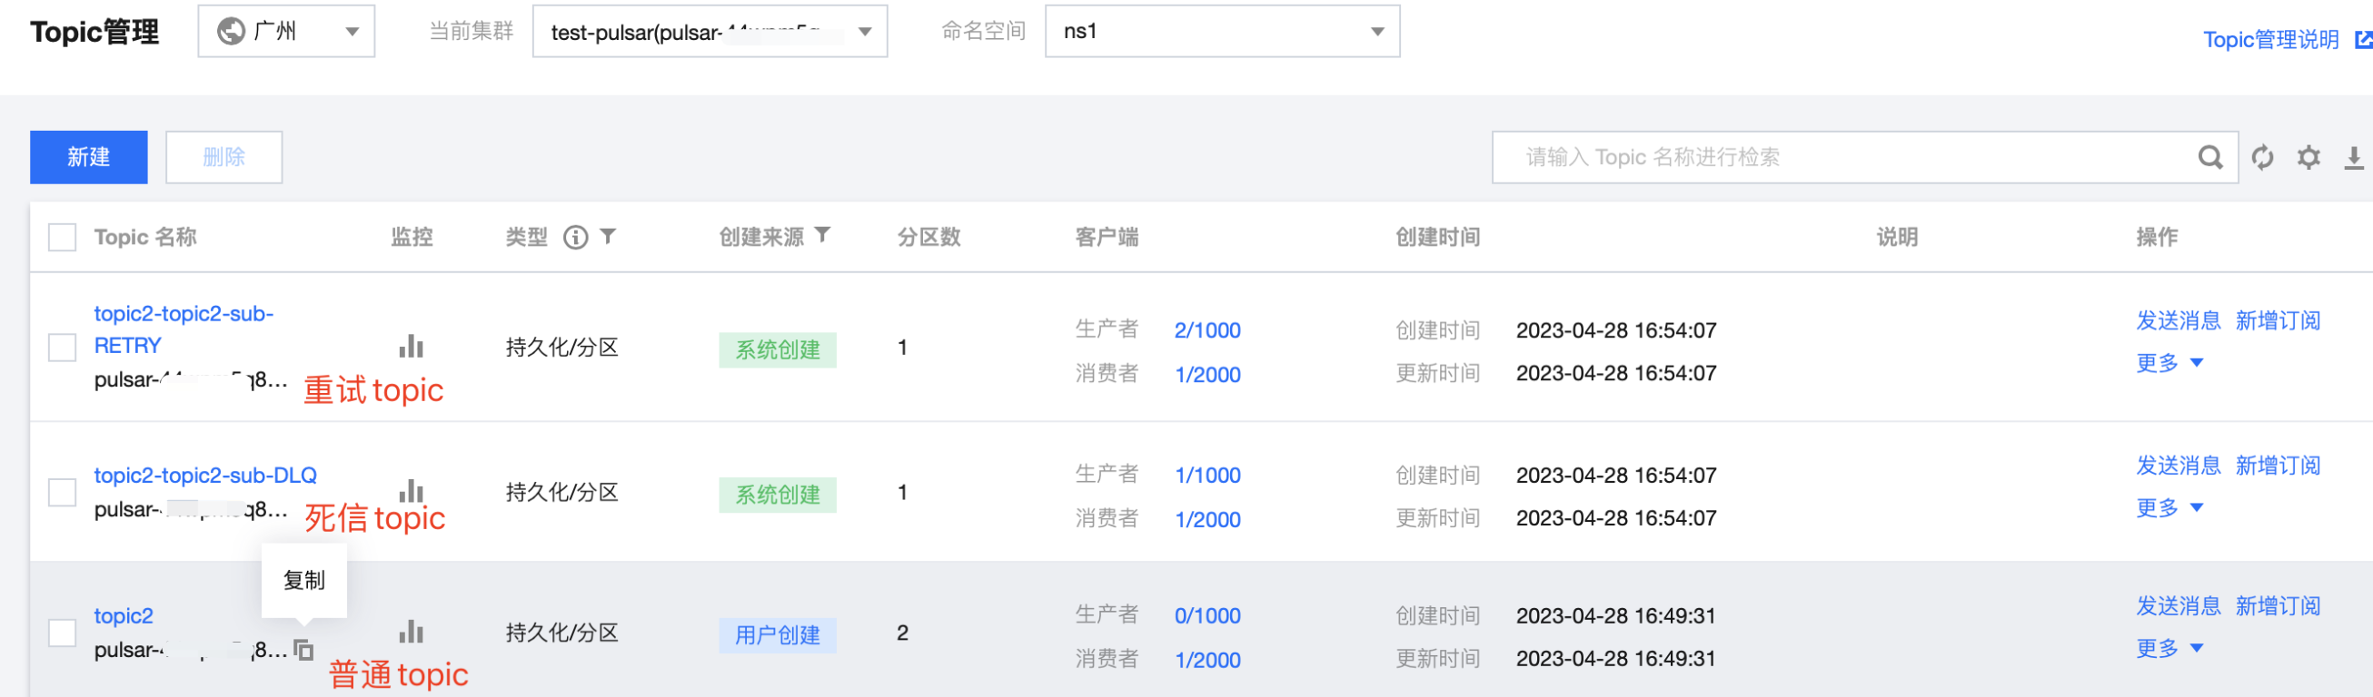Image resolution: width=2373 pixels, height=697 pixels.
Task: Check the topic2-topic2-sub-RETRY row checkbox
Action: (63, 347)
